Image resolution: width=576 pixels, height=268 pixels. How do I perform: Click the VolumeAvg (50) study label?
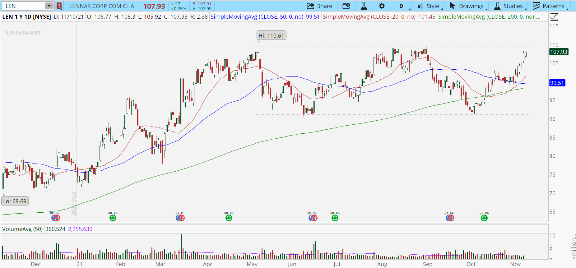tap(22, 229)
